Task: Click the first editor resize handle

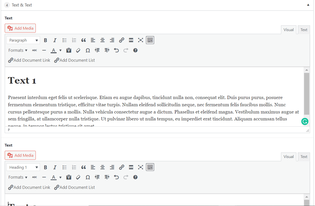Action: [307, 131]
